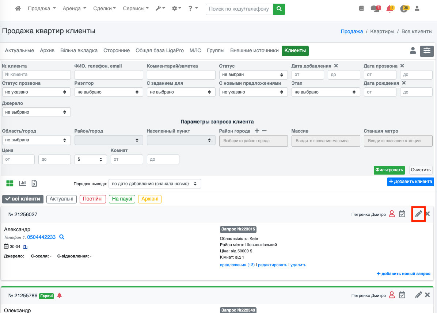
Task: Click the home icon in navbar
Action: click(18, 8)
